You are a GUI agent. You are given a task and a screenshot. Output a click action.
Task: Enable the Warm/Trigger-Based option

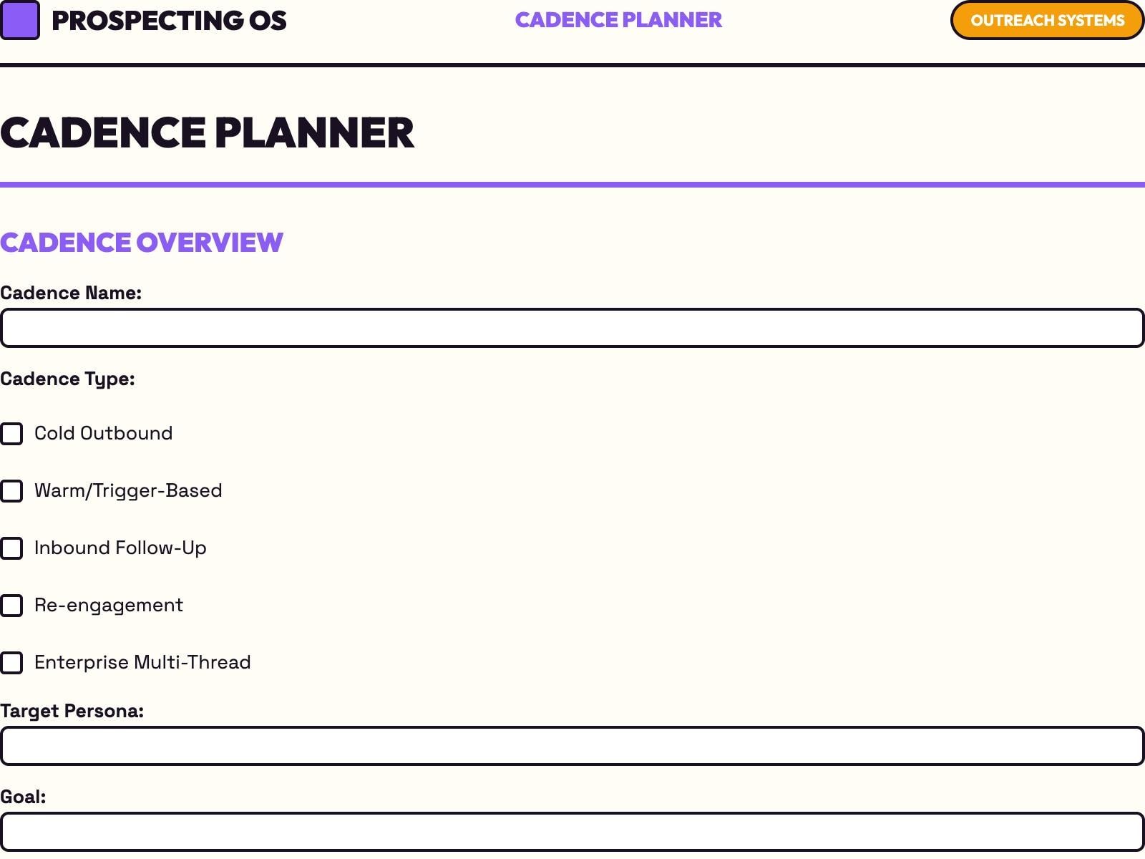pos(12,491)
